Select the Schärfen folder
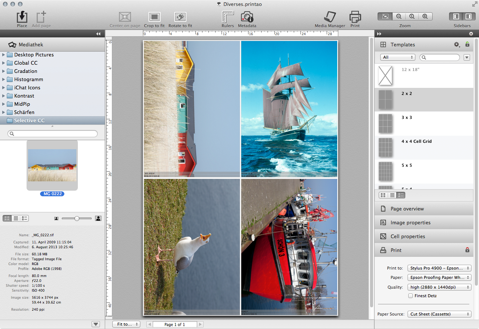The width and height of the screenshot is (479, 329). (52, 112)
